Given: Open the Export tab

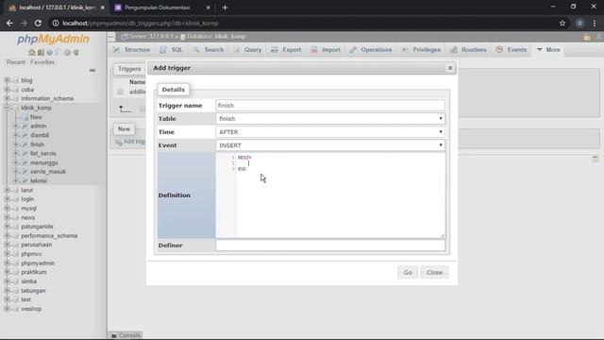Looking at the screenshot, I should point(286,50).
